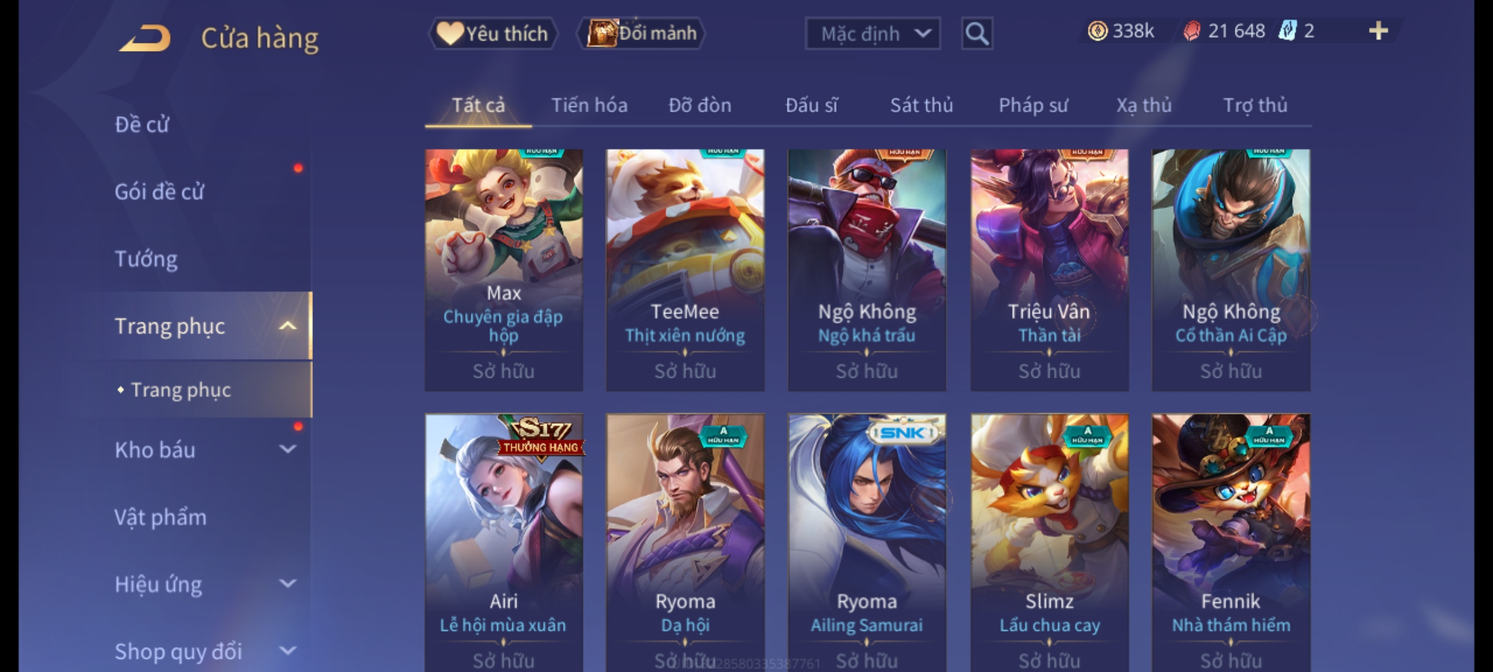Tap the blue voucher currency icon
Viewport: 1493px width, 672px height.
[x=1288, y=30]
